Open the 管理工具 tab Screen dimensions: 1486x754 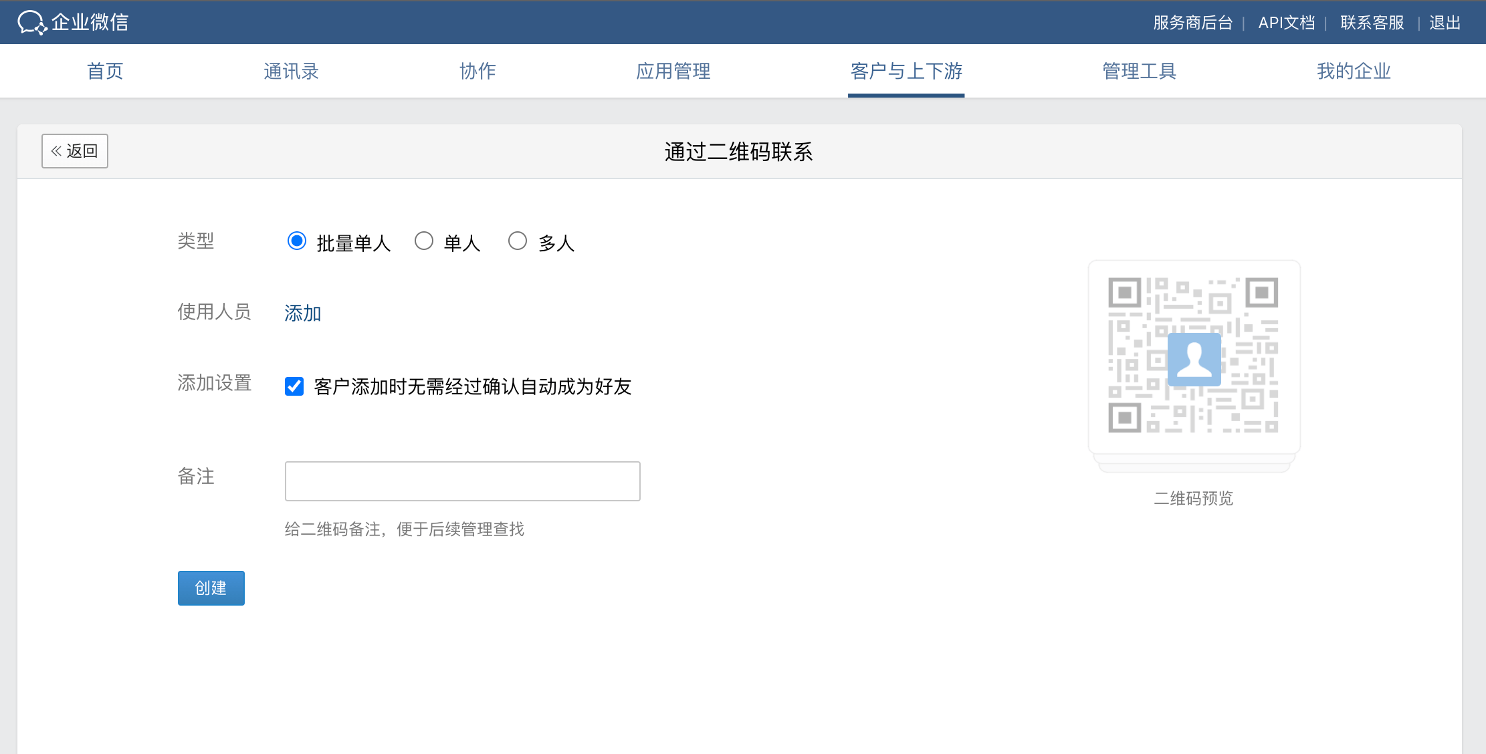[1139, 71]
